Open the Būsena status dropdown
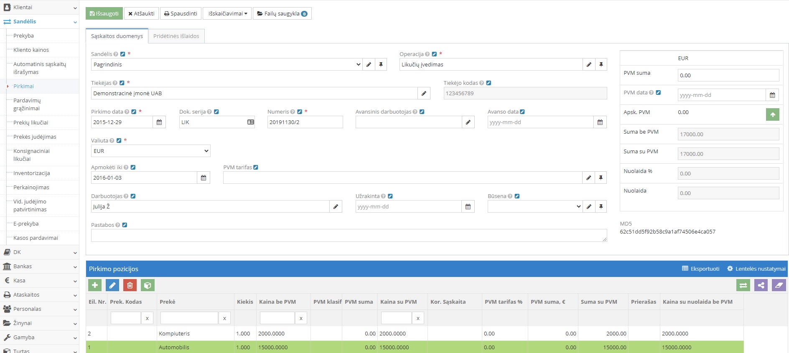Image resolution: width=789 pixels, height=353 pixels. pos(534,207)
